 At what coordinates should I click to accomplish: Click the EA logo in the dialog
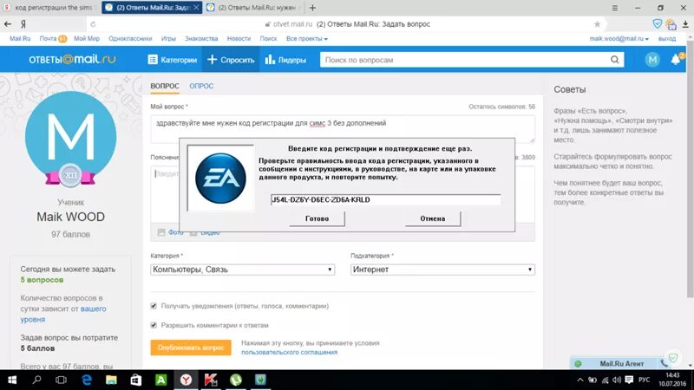tap(220, 179)
